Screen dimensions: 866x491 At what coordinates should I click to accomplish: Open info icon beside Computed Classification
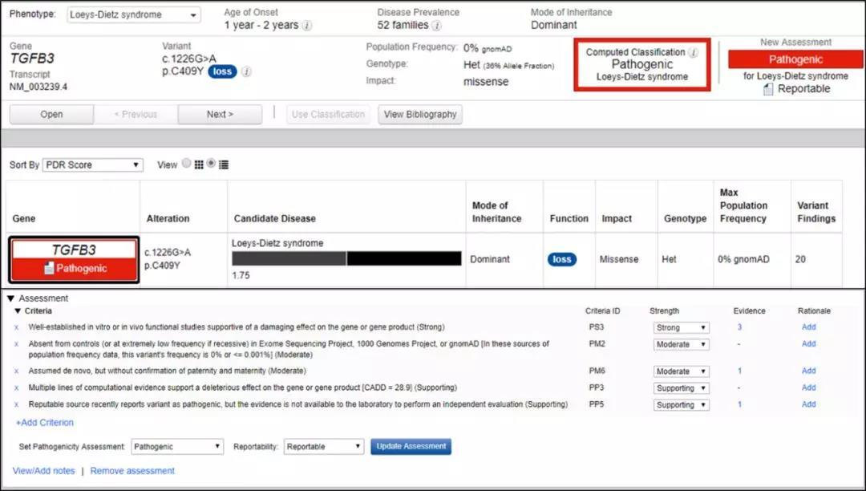point(694,52)
